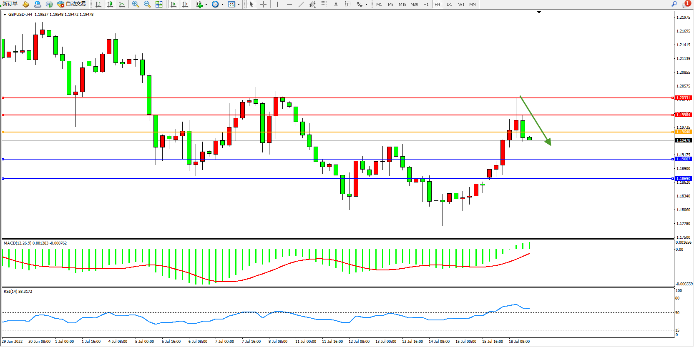Viewport: 694px width, 347px height.
Task: Switch to H1 timeframe
Action: (x=426, y=4)
